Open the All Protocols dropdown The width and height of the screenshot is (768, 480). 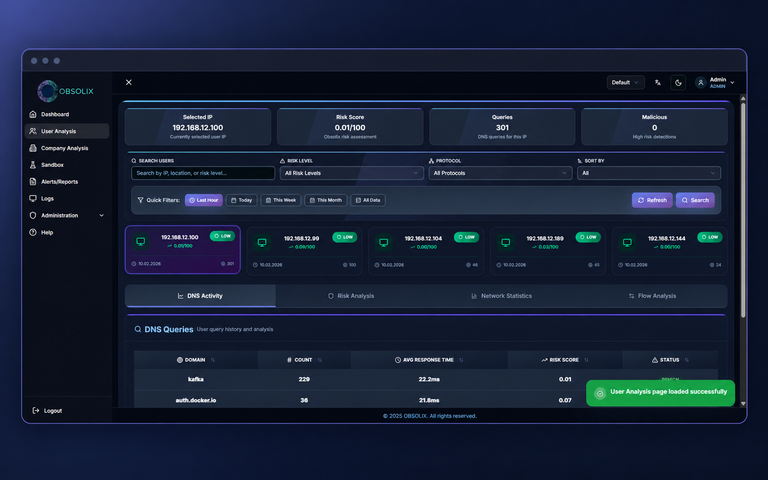click(500, 173)
